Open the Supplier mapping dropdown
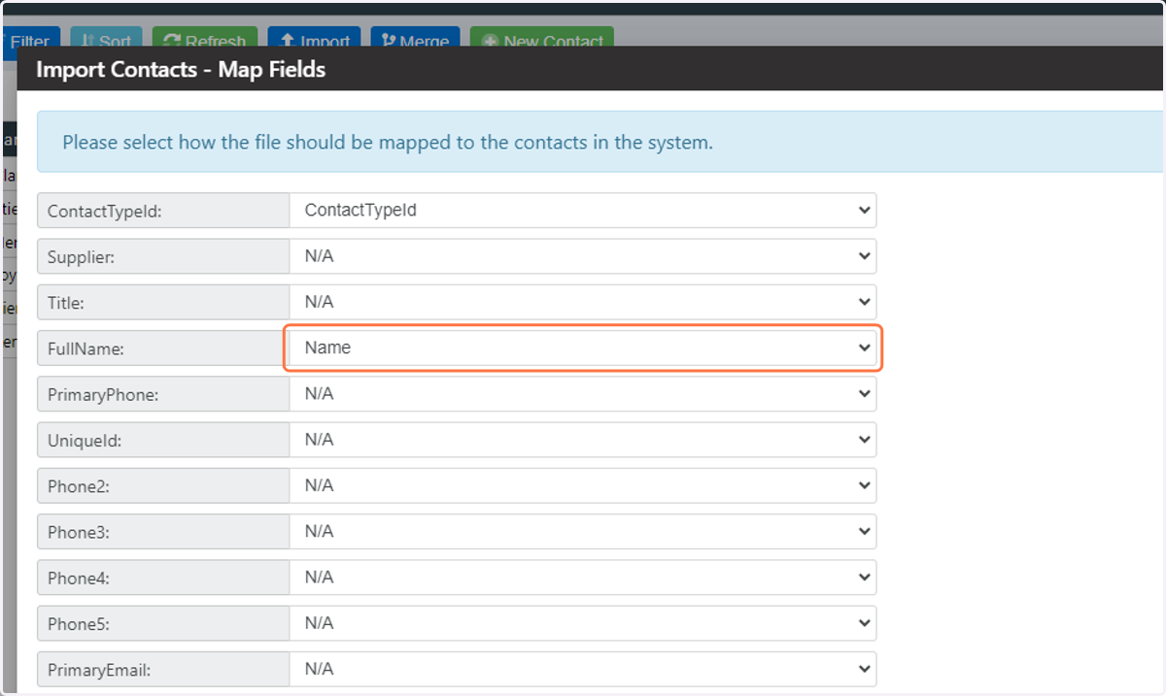1166x696 pixels. [x=583, y=256]
